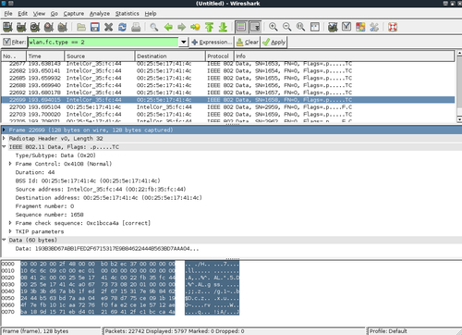Open the Edit menu
The image size is (462, 335).
coord(22,14)
